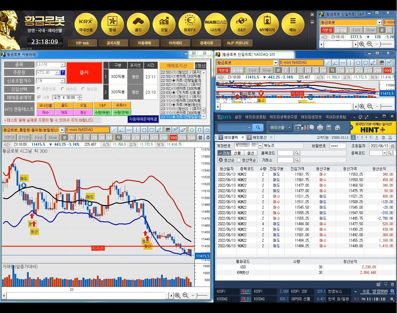Viewport: 397px width, 313px height.
Task: Open the 종목 dropdown showing 나스닥
Action: [62, 65]
